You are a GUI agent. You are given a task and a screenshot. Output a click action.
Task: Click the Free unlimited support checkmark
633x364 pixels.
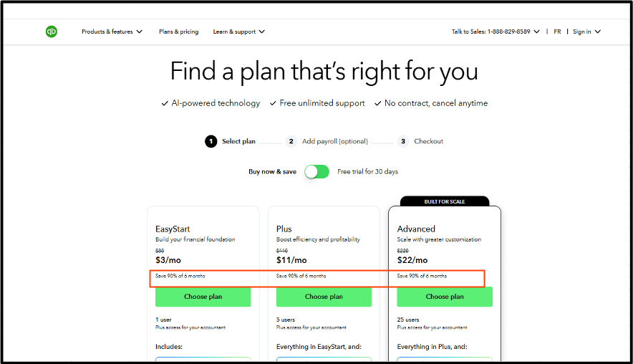point(273,103)
